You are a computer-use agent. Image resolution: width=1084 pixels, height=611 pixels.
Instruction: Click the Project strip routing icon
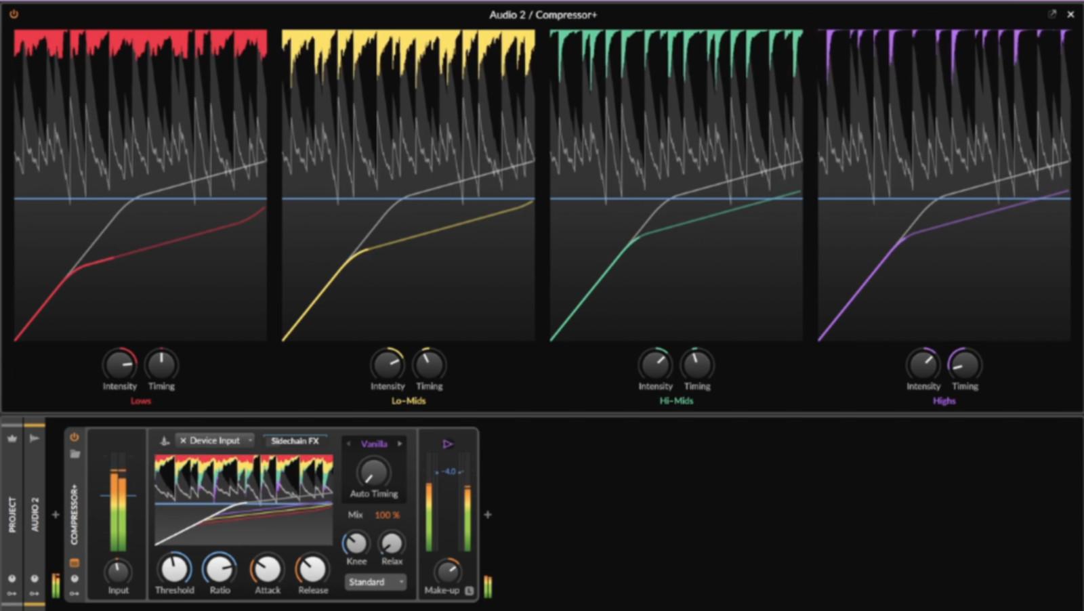(x=12, y=593)
